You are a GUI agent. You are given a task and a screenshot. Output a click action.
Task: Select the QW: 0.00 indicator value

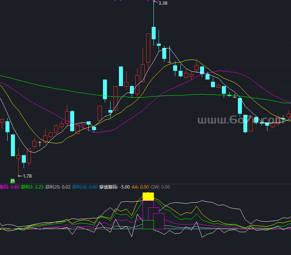160,187
